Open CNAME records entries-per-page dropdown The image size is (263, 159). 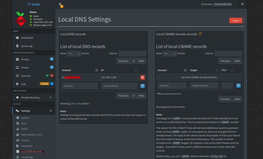170,54
